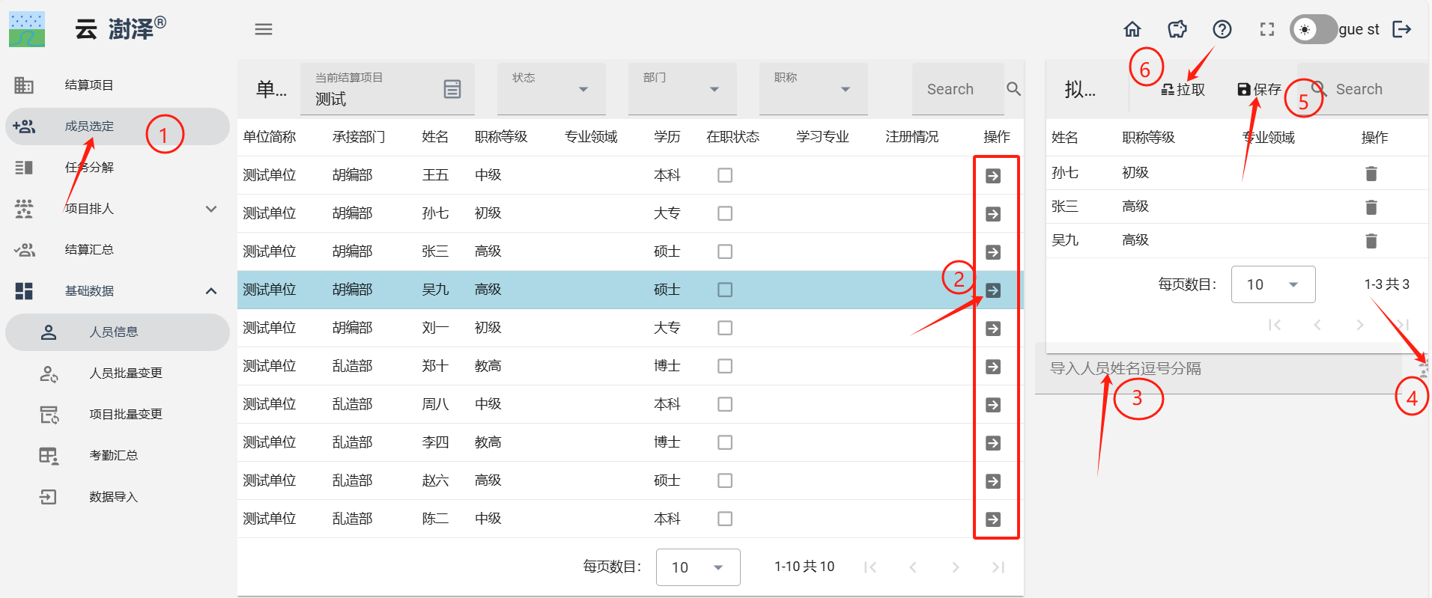Viewport: 1432px width, 598px height.
Task: Click the hamburger menu icon
Action: [264, 29]
